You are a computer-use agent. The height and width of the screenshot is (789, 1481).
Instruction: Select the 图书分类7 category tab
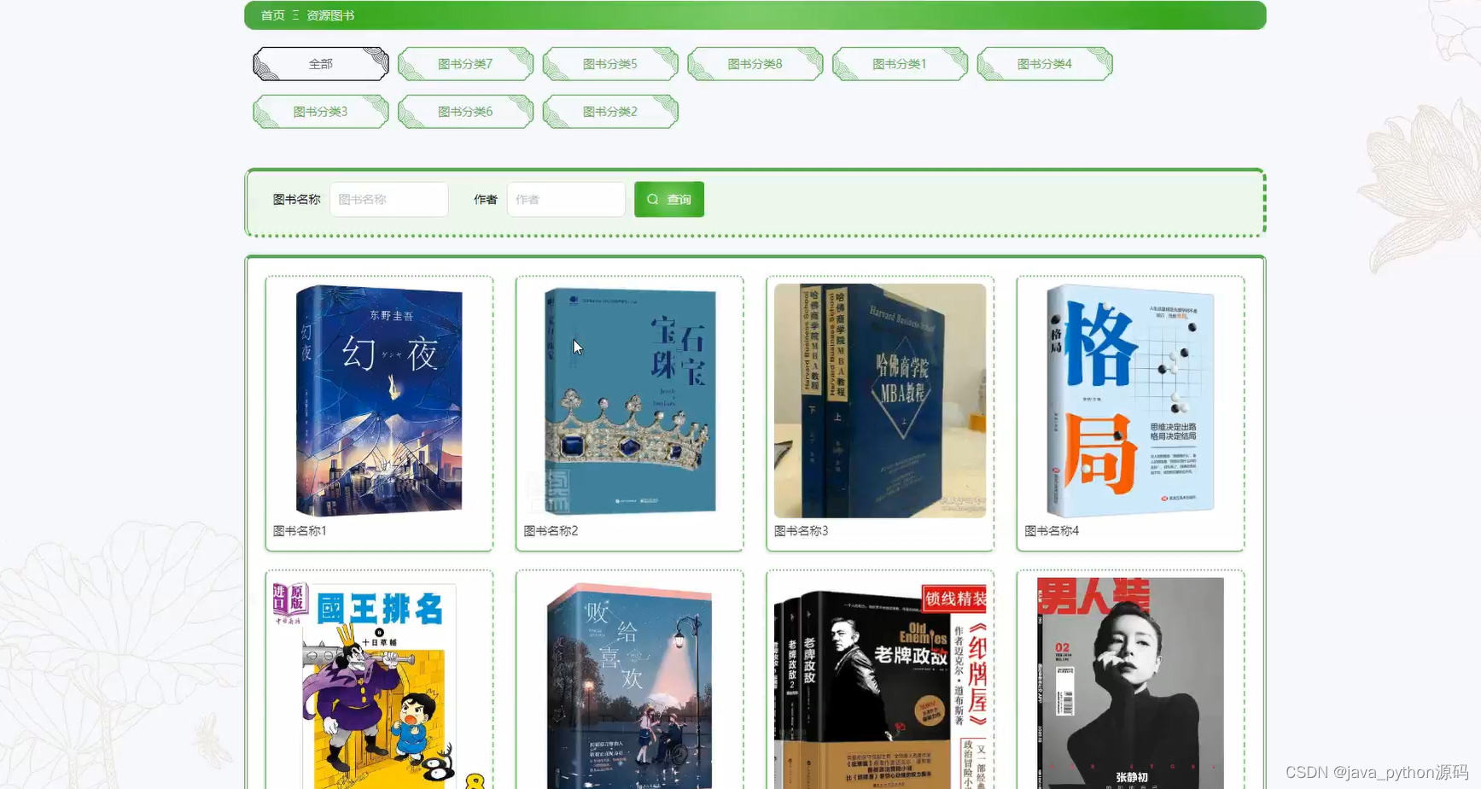point(465,64)
